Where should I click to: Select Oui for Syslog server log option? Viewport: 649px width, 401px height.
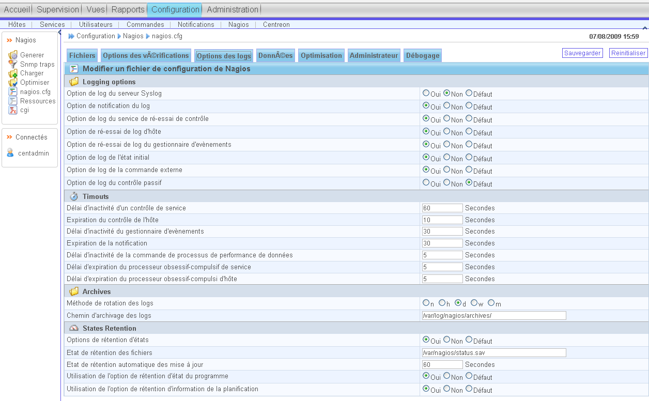(426, 94)
